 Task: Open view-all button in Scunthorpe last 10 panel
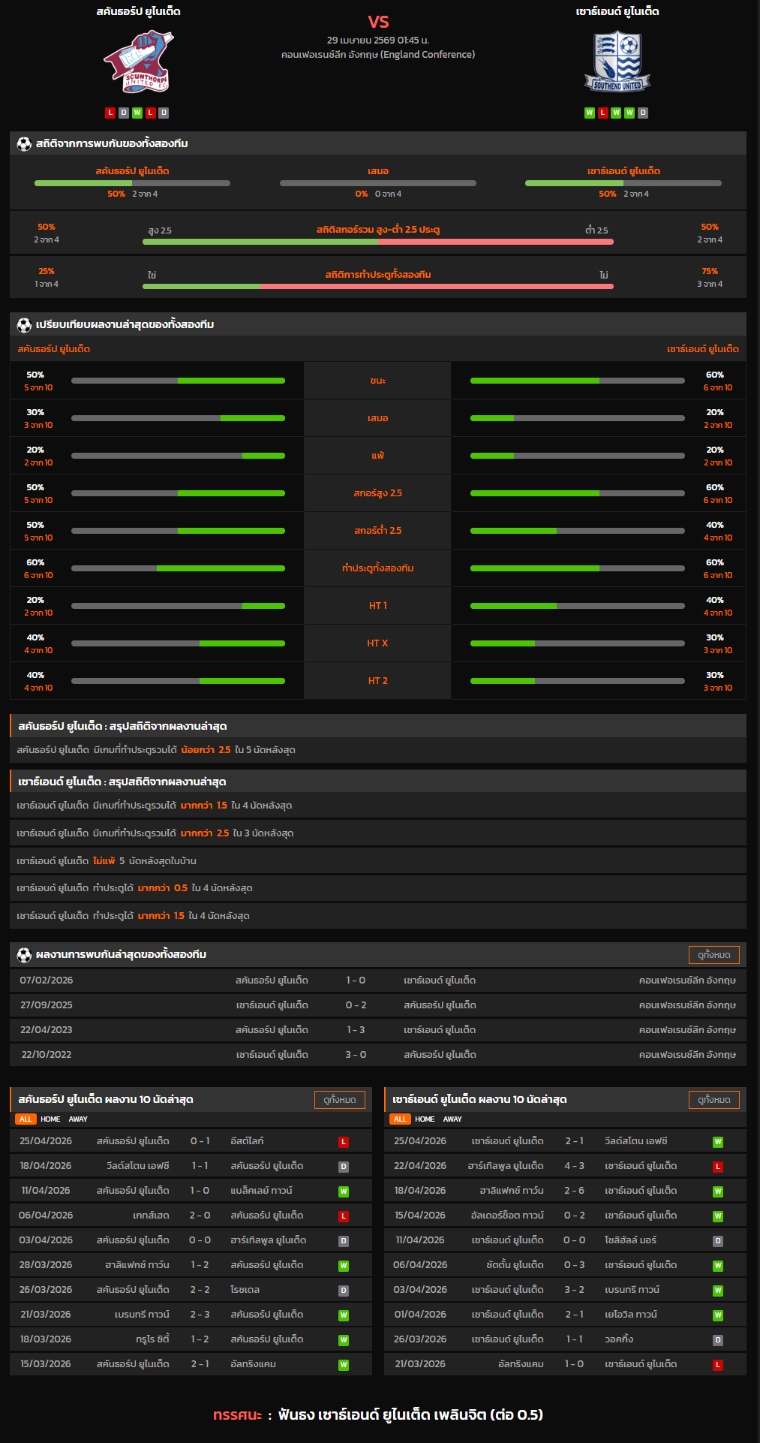click(339, 1099)
